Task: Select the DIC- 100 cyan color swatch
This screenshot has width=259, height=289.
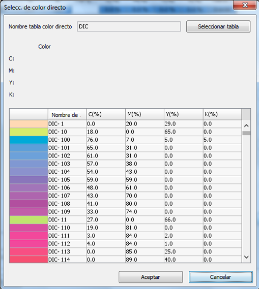Action: [28, 140]
